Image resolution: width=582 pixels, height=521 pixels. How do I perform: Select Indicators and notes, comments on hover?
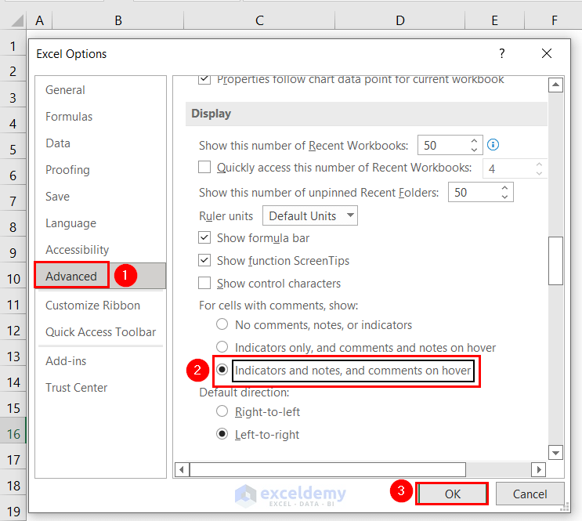(222, 370)
